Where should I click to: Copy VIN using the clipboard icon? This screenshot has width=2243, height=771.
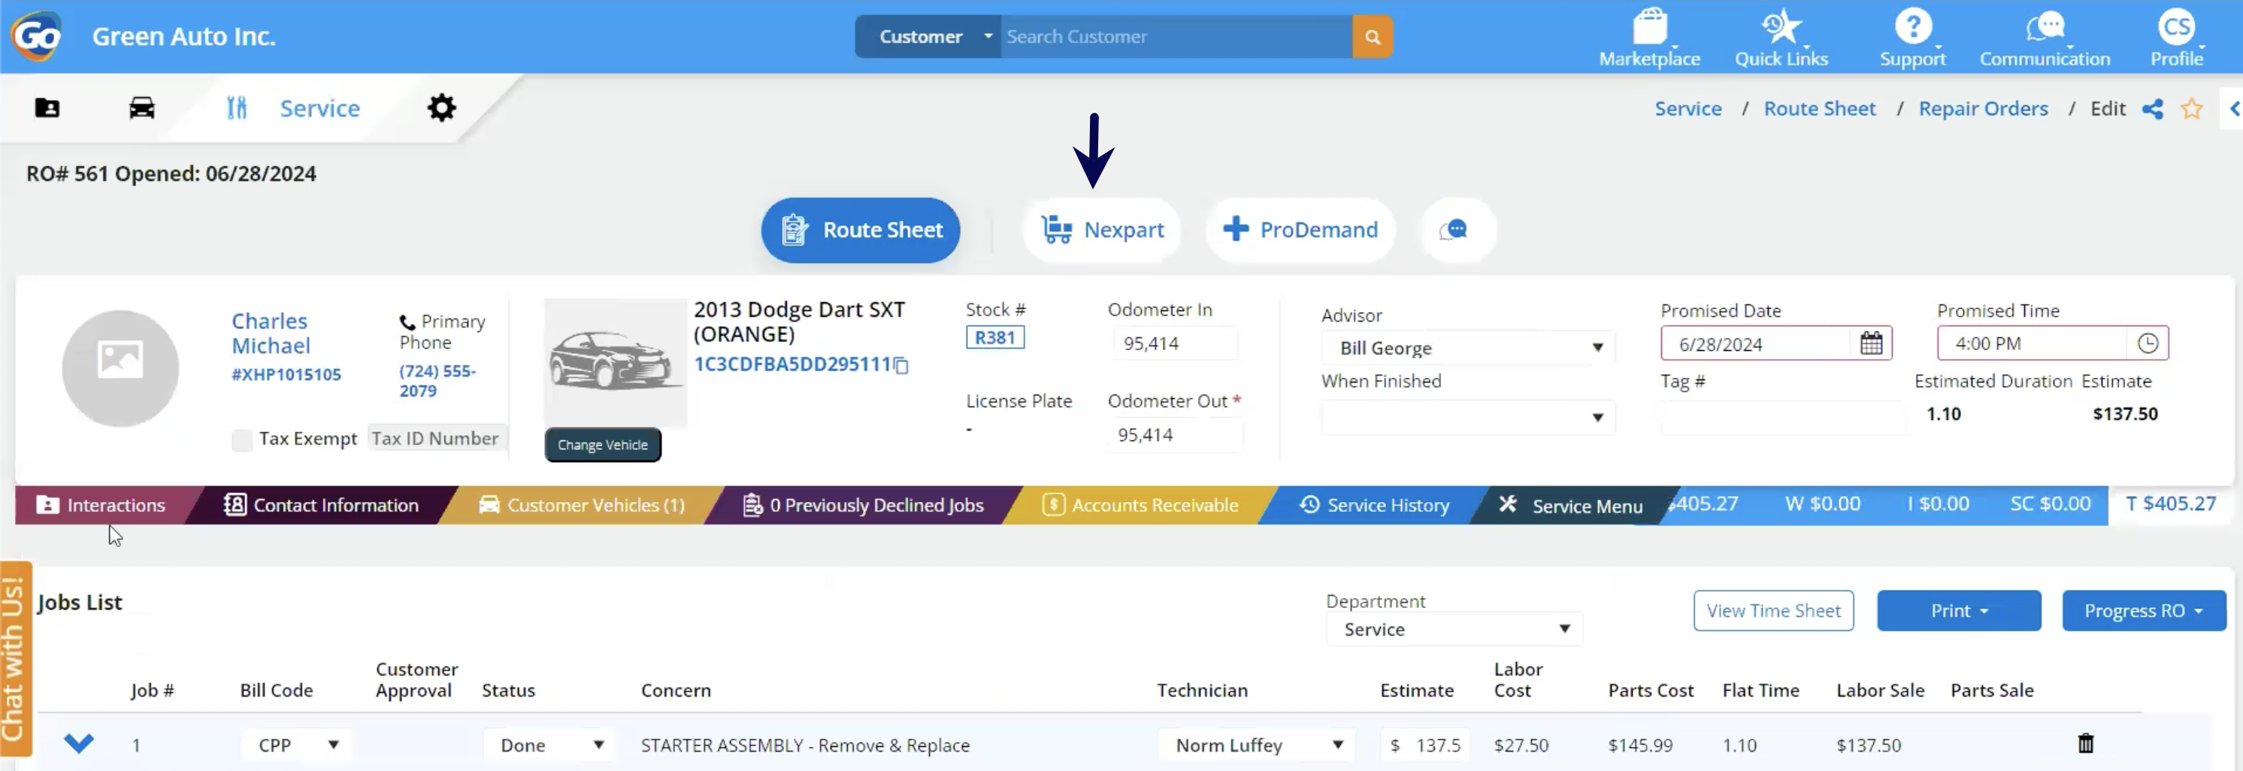(901, 365)
